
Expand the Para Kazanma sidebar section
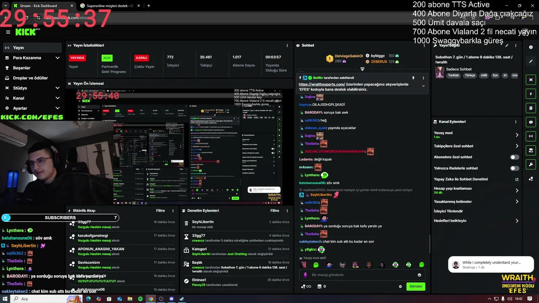click(57, 58)
